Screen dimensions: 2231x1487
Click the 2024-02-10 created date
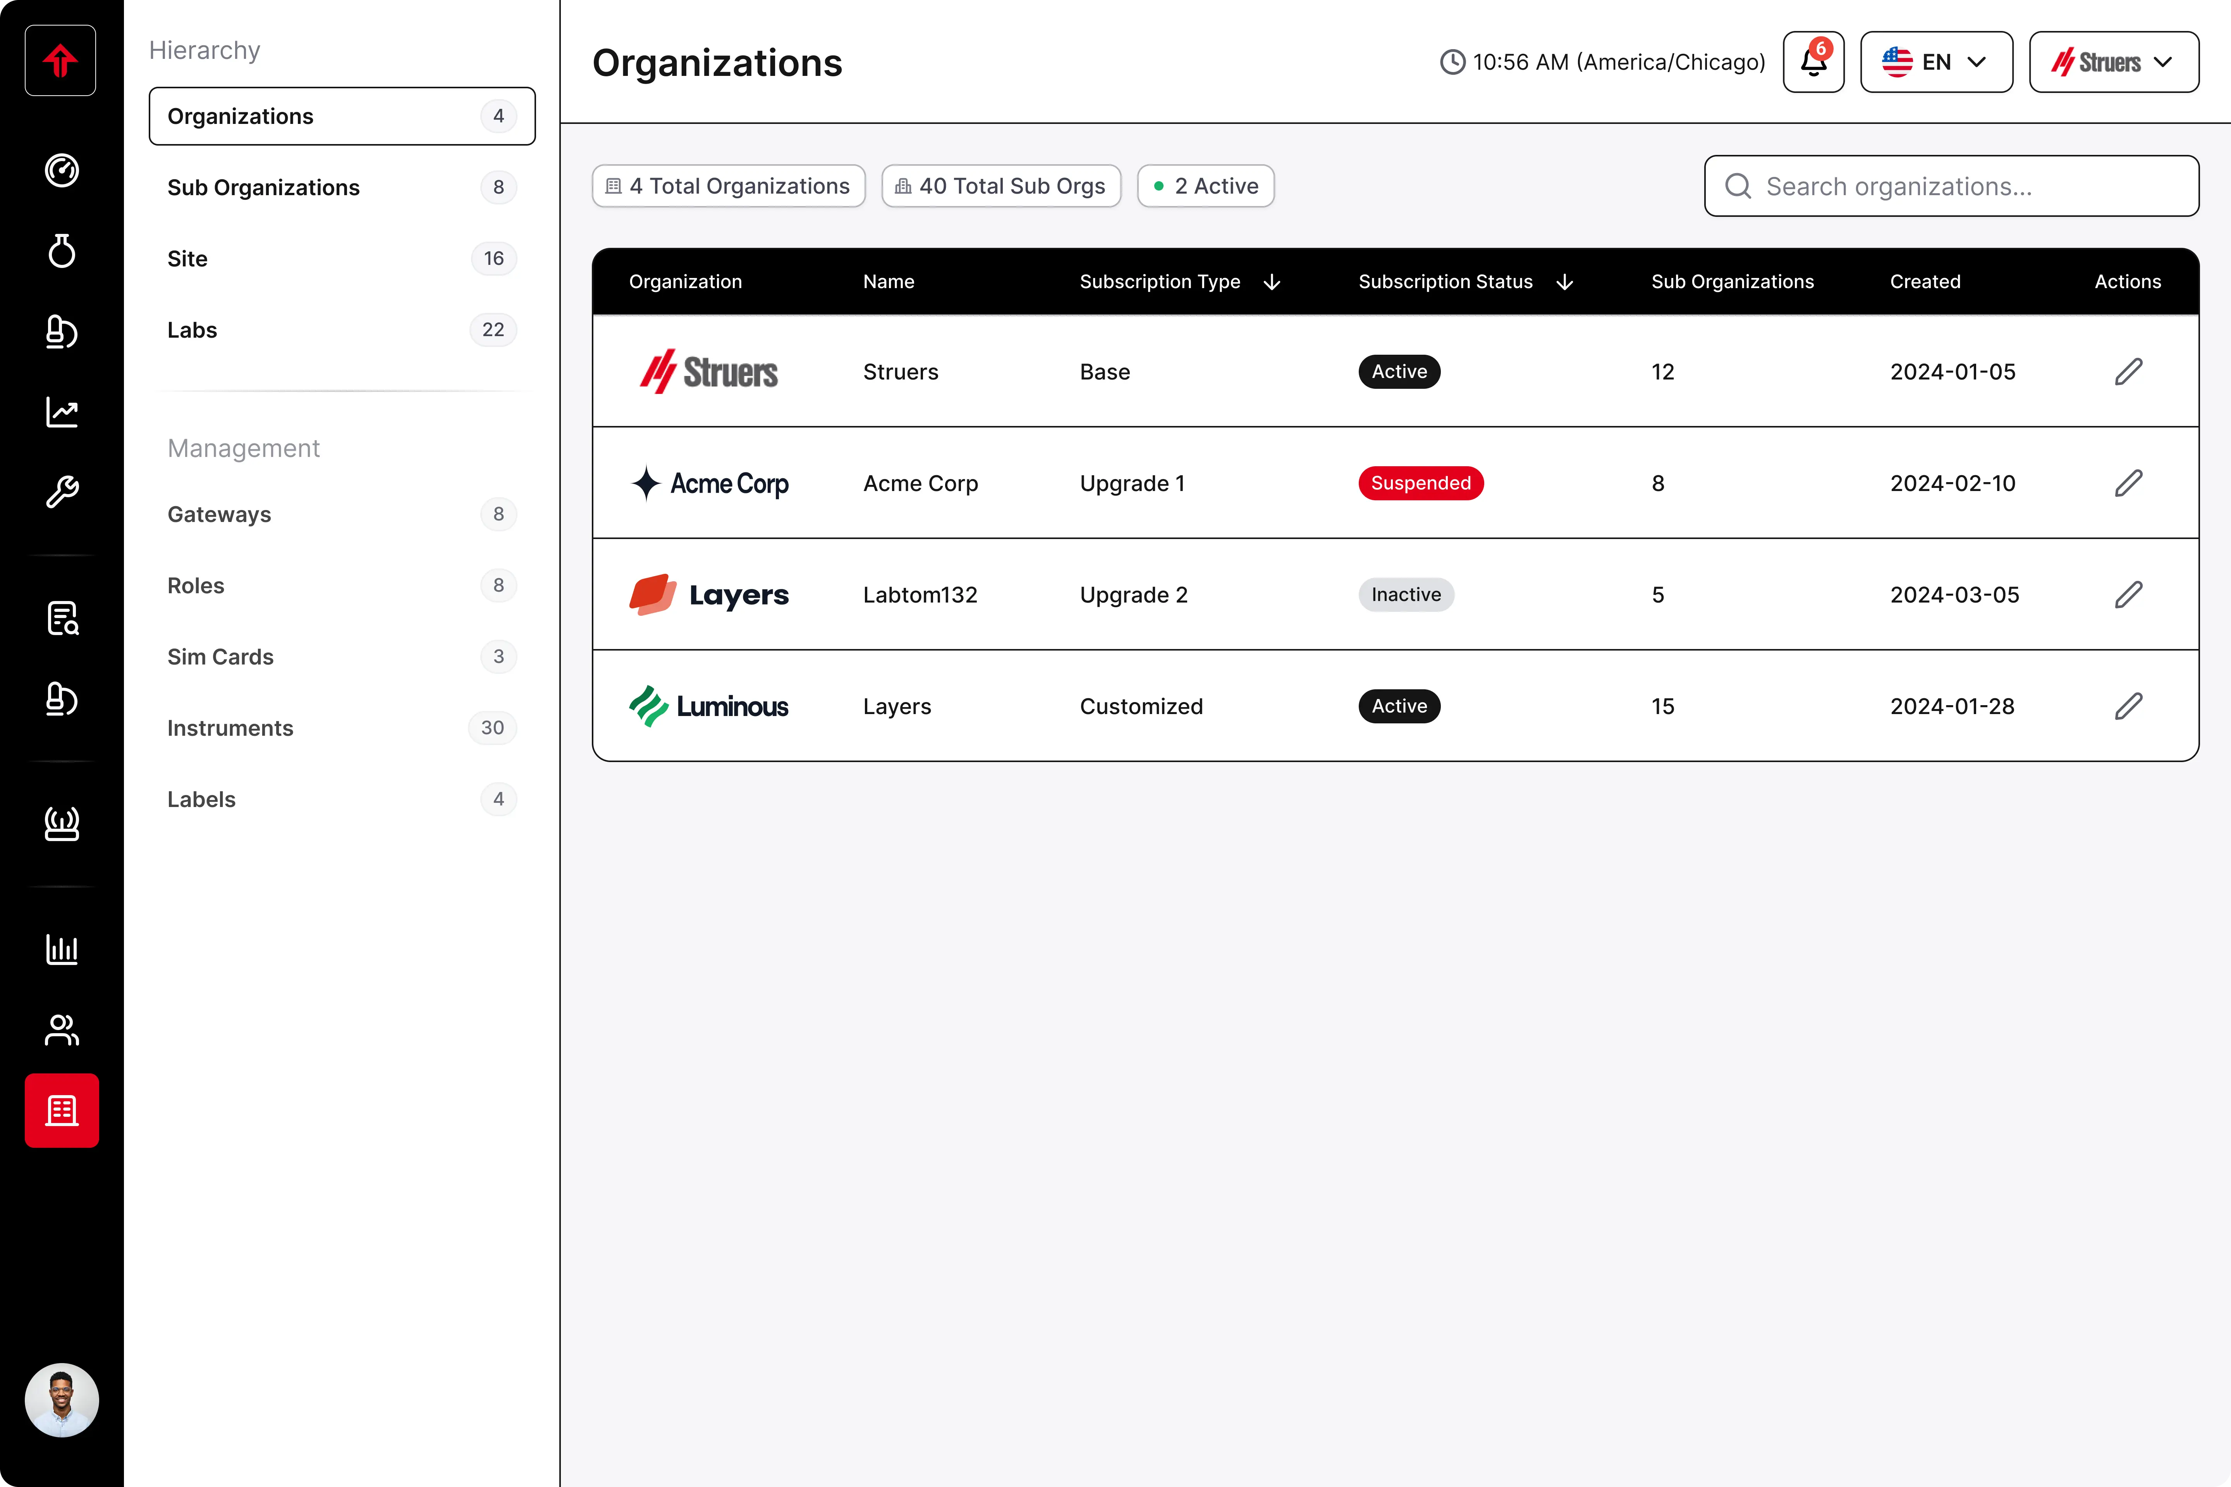1952,484
